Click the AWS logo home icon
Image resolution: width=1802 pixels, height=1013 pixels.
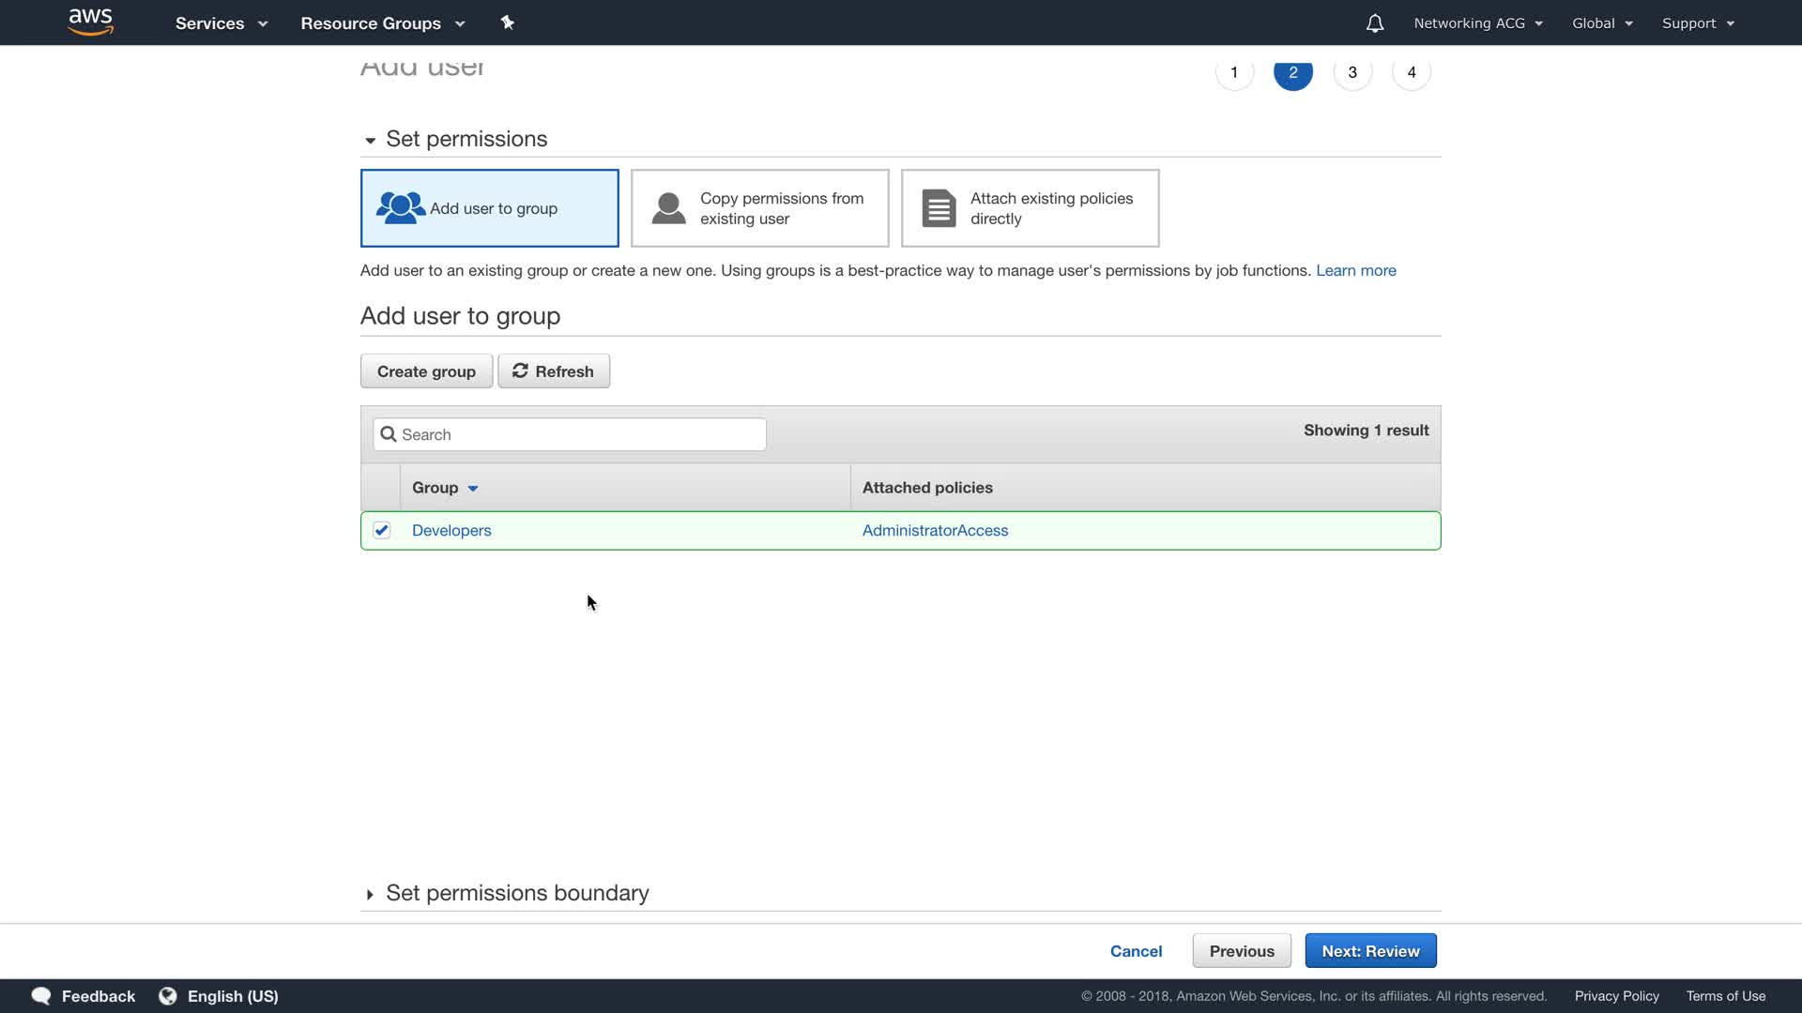pyautogui.click(x=90, y=23)
